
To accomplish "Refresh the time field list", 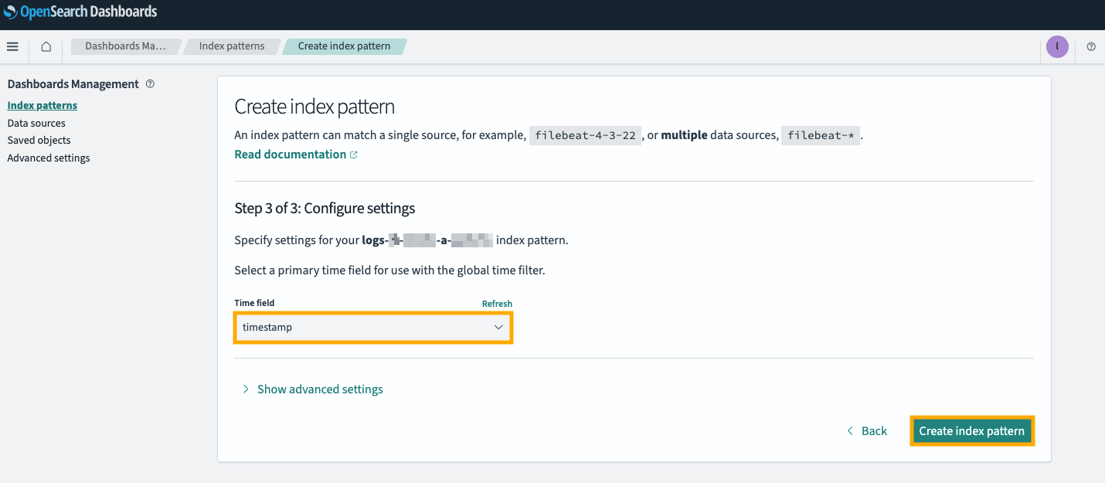I will pos(497,304).
